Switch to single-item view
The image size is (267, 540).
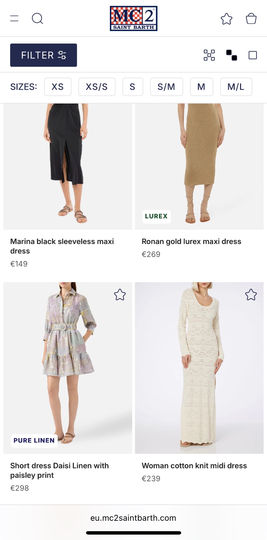click(x=253, y=55)
